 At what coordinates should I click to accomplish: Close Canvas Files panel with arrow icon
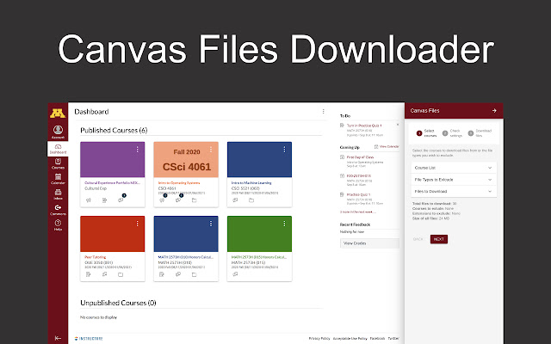pyautogui.click(x=494, y=111)
